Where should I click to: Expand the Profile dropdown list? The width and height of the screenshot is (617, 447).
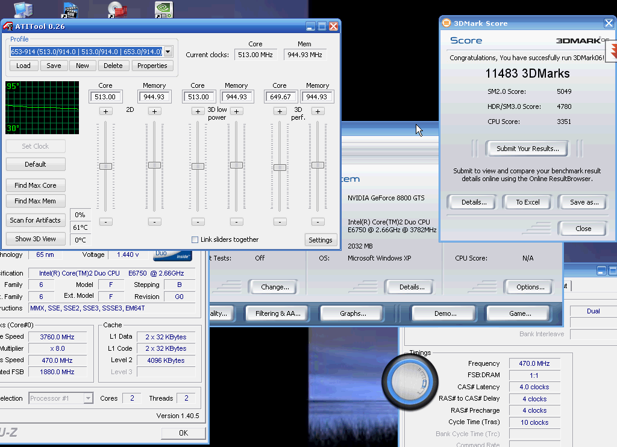168,52
